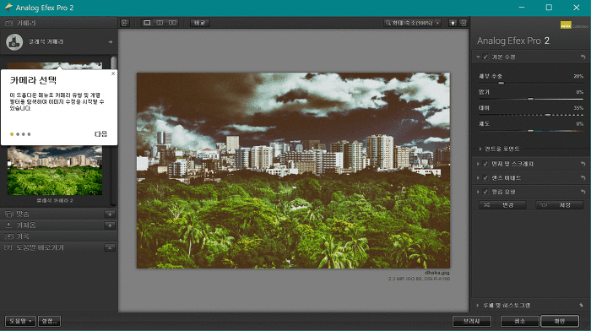Expand the 필름 유형 section

point(478,192)
